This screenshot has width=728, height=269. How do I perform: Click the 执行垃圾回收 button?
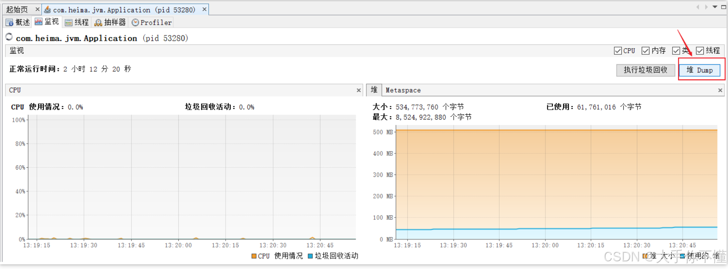point(646,70)
